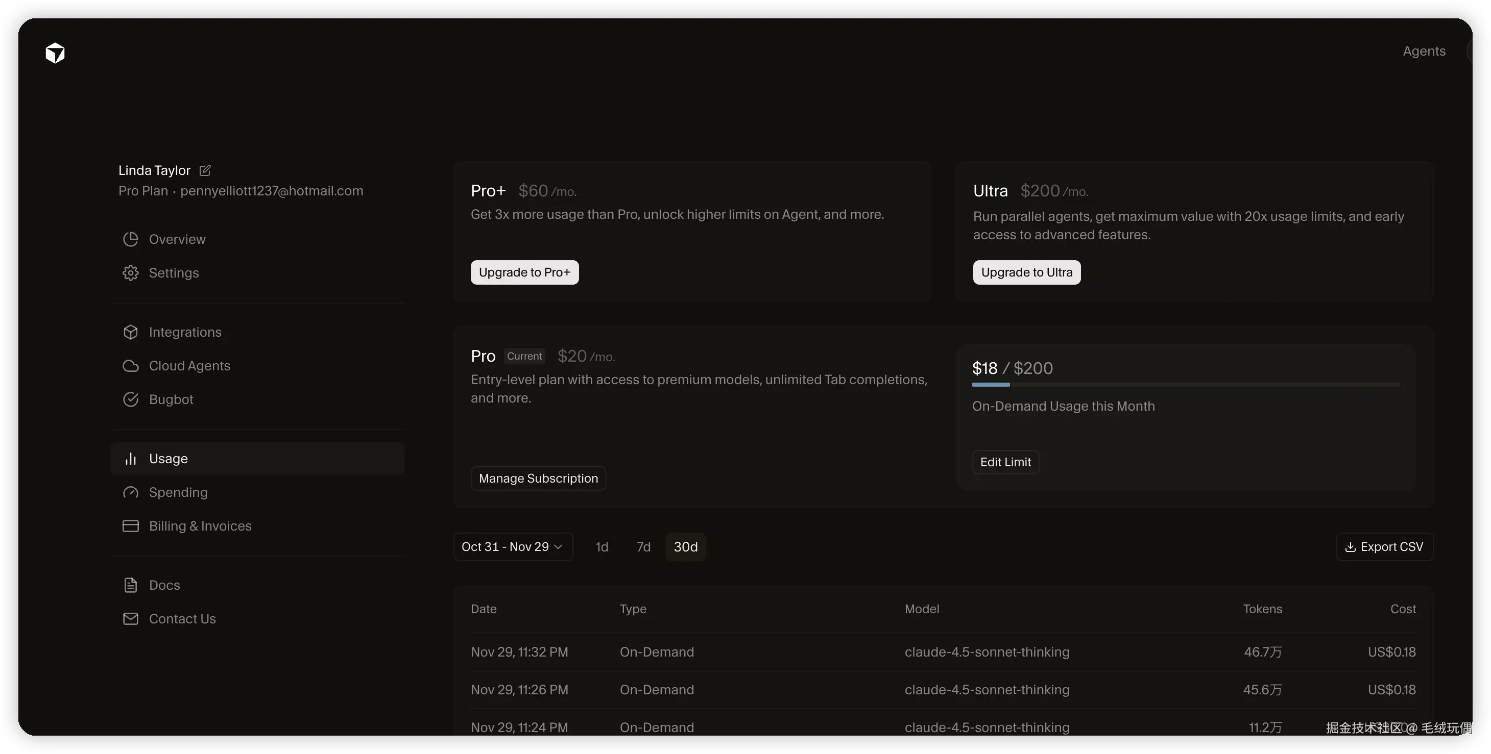Select the 30d time range
The width and height of the screenshot is (1491, 754).
685,547
